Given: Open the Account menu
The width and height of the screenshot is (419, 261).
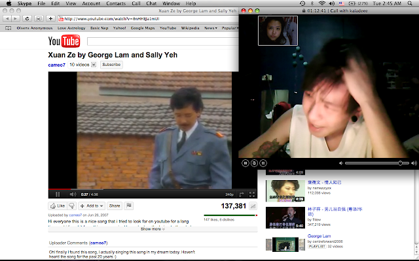Looking at the screenshot, I should [x=91, y=3].
